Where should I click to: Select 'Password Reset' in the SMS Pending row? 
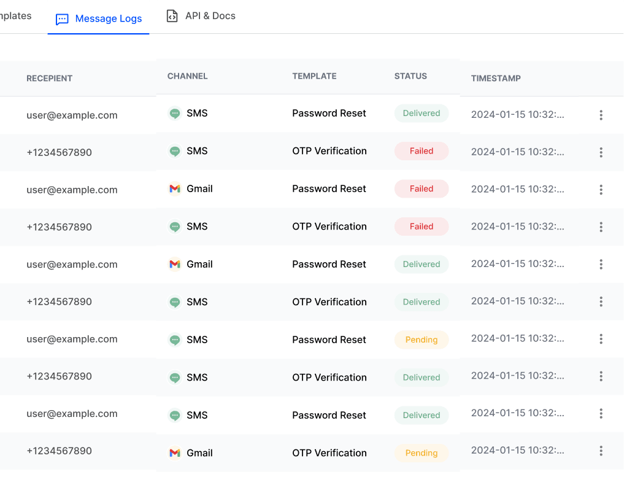pos(329,340)
